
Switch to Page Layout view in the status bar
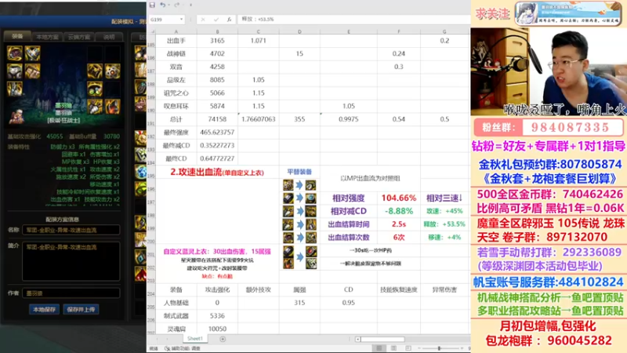394,348
